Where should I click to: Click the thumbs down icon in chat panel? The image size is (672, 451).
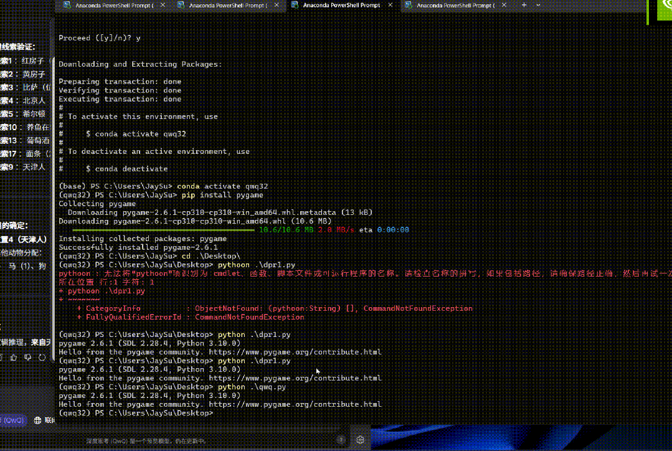(x=28, y=357)
